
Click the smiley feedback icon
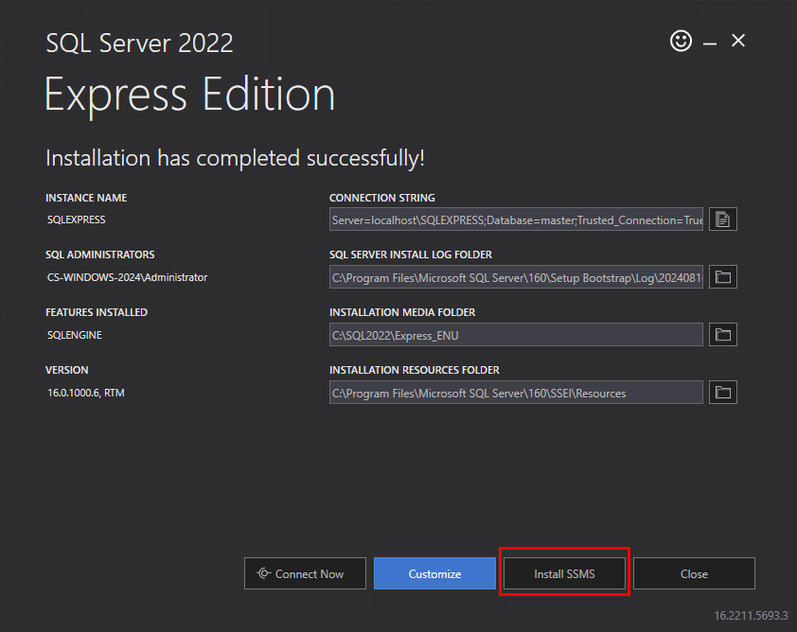click(681, 42)
